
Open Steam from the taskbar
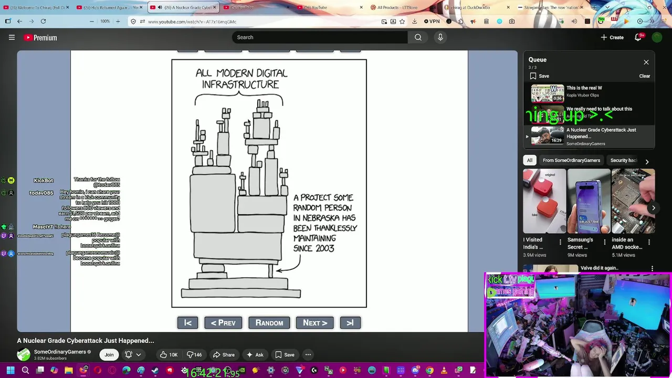pos(155,371)
